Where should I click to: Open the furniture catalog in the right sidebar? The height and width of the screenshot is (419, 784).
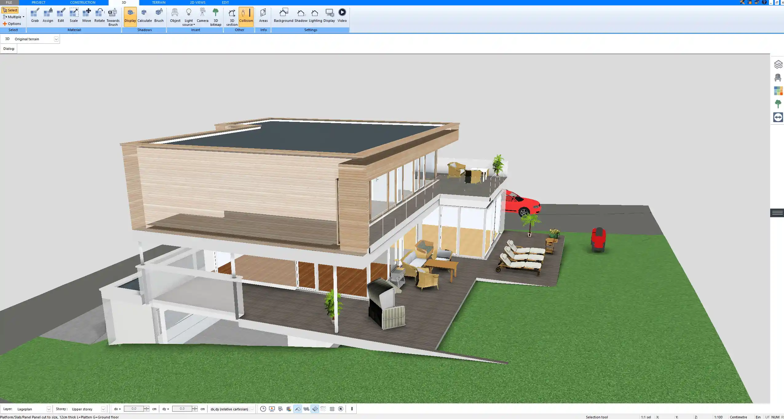pyautogui.click(x=778, y=77)
